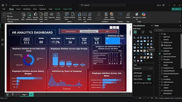Click Update available status link
The width and height of the screenshot is (182, 102).
(170, 98)
